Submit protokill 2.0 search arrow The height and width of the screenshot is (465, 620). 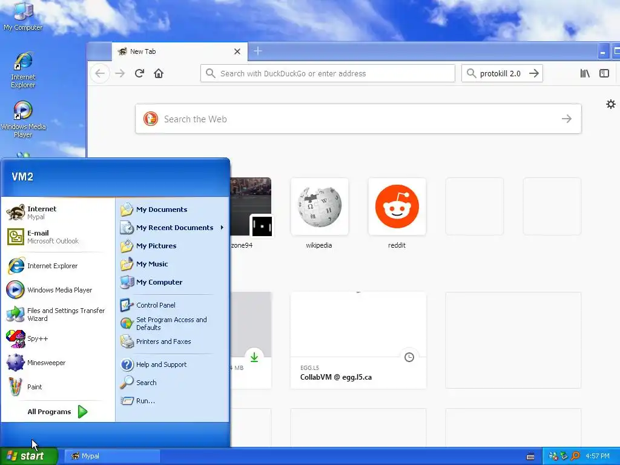(534, 73)
